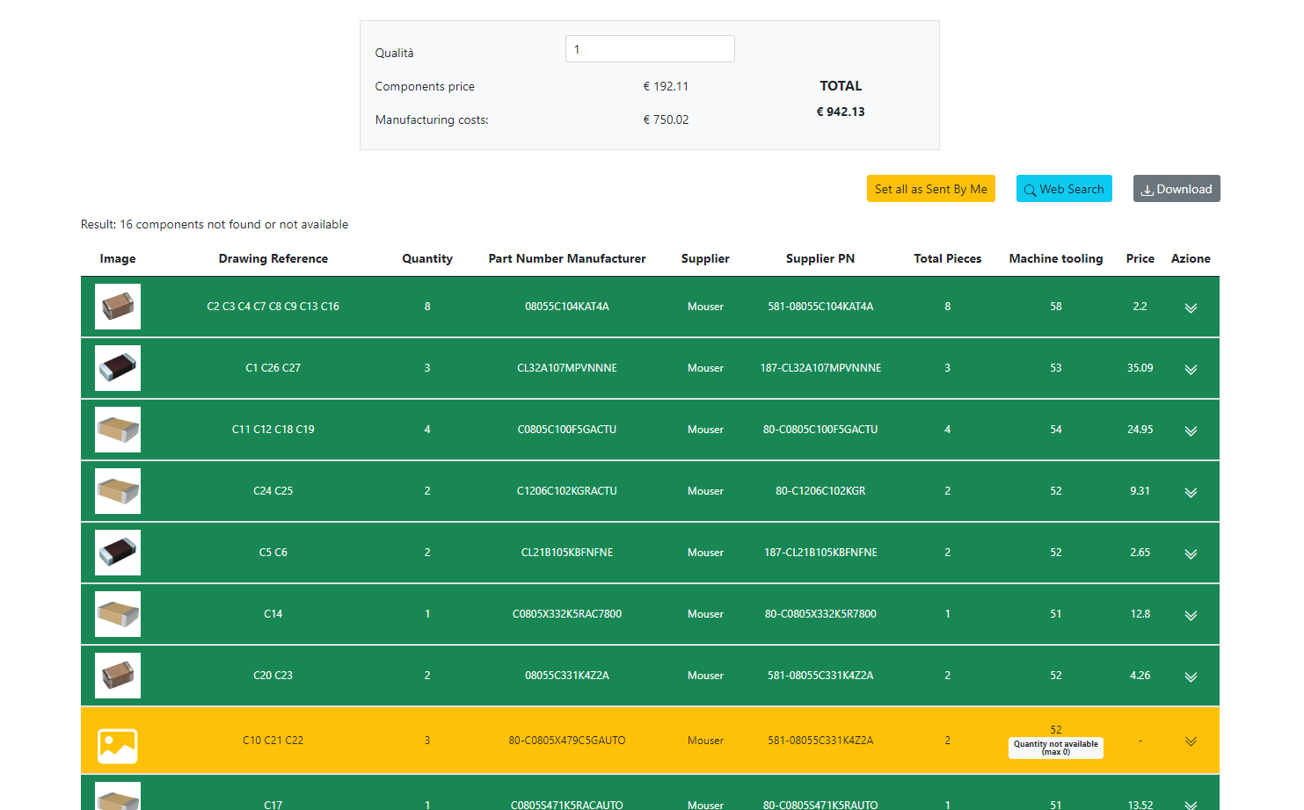
Task: Expand the 08055C104KAT4A row chevron
Action: [x=1191, y=307]
